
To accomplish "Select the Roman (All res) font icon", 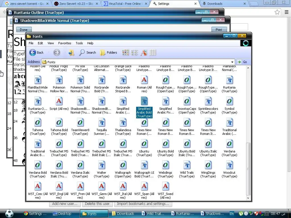I will (144, 80).
